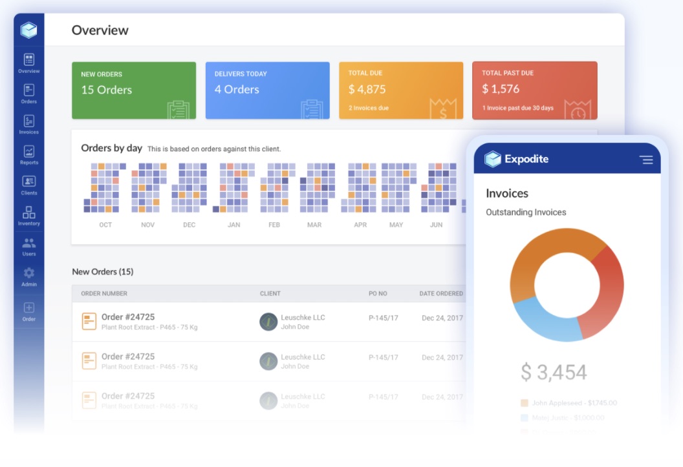Open the New Orders card showing 15 orders
The height and width of the screenshot is (467, 683).
[133, 90]
